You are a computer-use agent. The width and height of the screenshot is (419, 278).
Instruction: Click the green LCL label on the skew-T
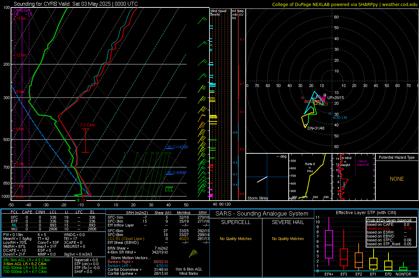click(169, 190)
